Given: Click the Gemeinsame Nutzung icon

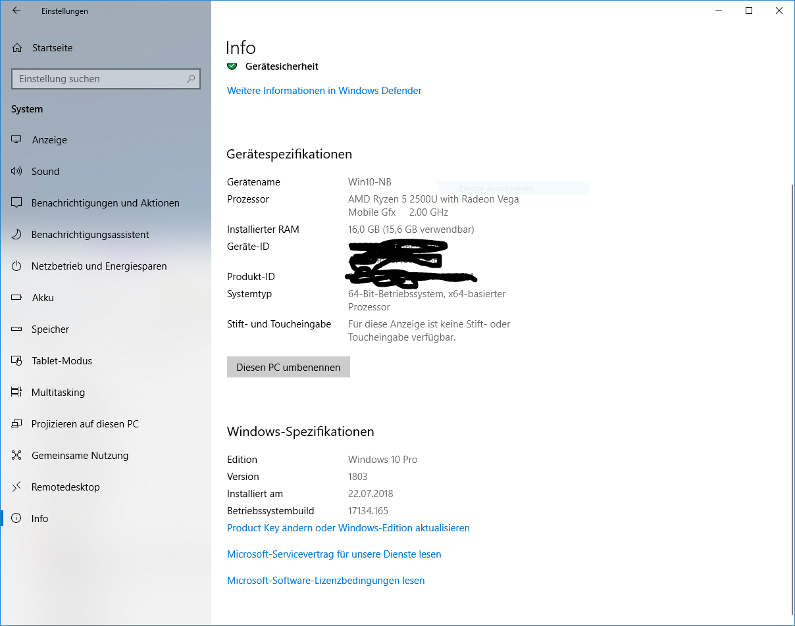Looking at the screenshot, I should (17, 455).
